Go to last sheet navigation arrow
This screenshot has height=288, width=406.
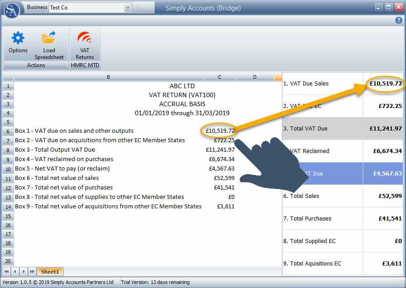point(32,271)
